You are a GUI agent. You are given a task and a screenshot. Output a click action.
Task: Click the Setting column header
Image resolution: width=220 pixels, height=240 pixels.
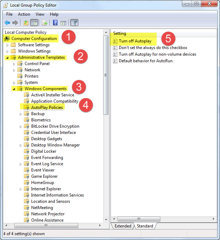(120, 33)
